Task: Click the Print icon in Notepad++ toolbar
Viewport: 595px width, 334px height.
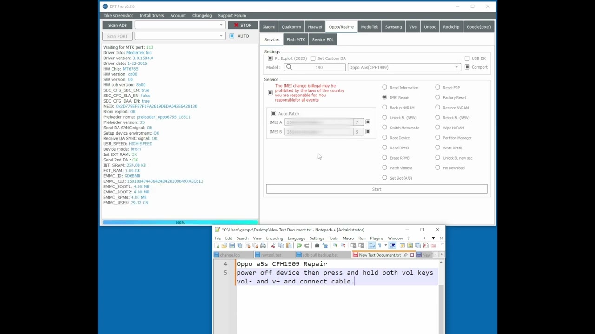Action: [263, 245]
